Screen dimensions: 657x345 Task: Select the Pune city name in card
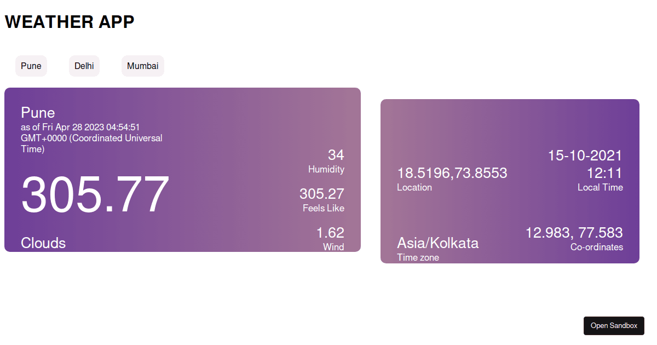(38, 113)
